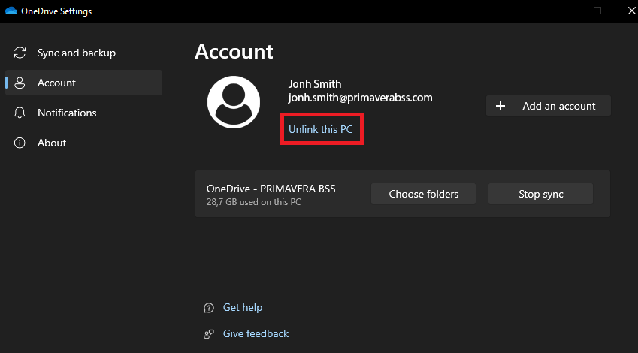Unlink this PC from the account
This screenshot has height=353, width=638.
pos(321,129)
